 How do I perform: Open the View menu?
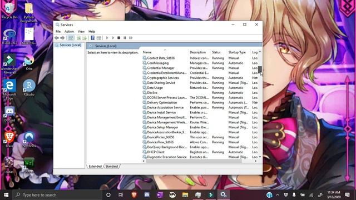pyautogui.click(x=81, y=32)
